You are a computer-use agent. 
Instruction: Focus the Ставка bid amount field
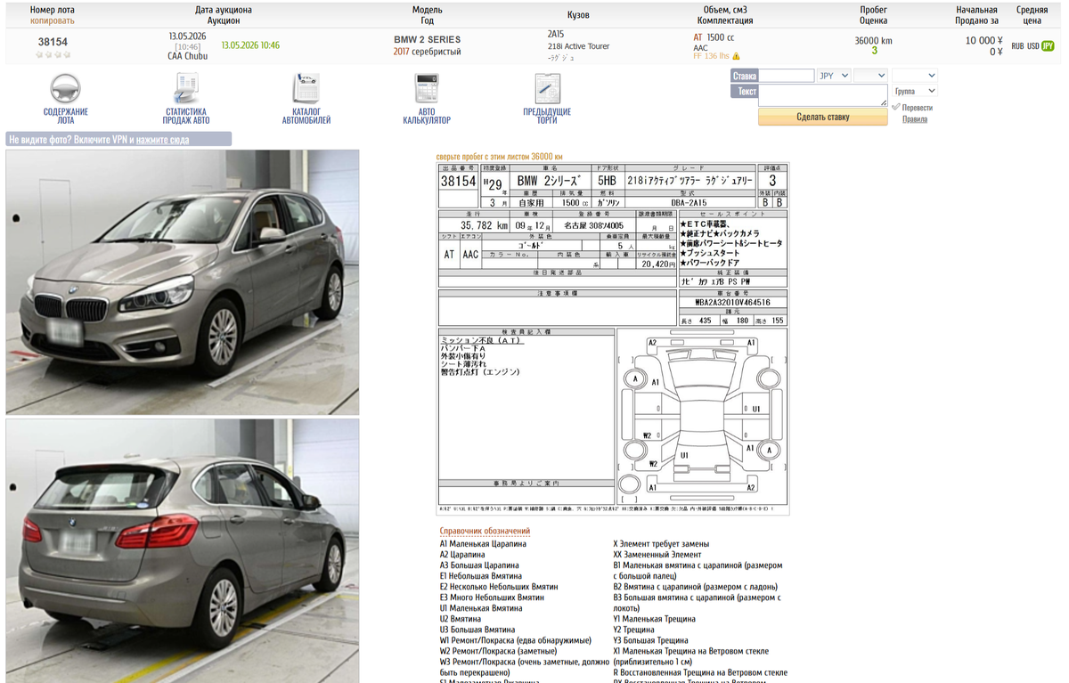[x=787, y=76]
